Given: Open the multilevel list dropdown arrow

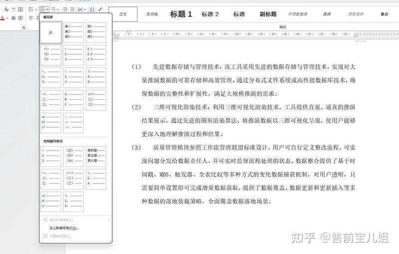Looking at the screenshot, I should click(58, 9).
